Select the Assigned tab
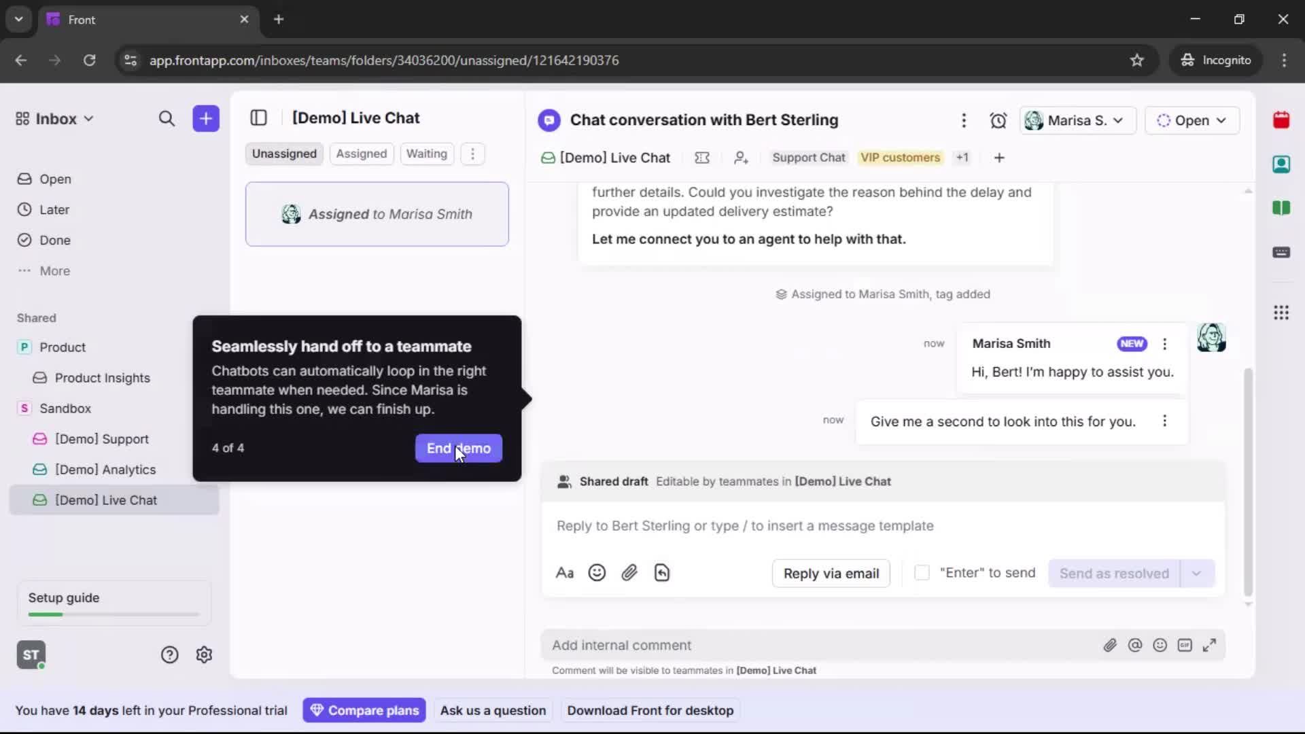Viewport: 1305px width, 734px height. pos(362,154)
